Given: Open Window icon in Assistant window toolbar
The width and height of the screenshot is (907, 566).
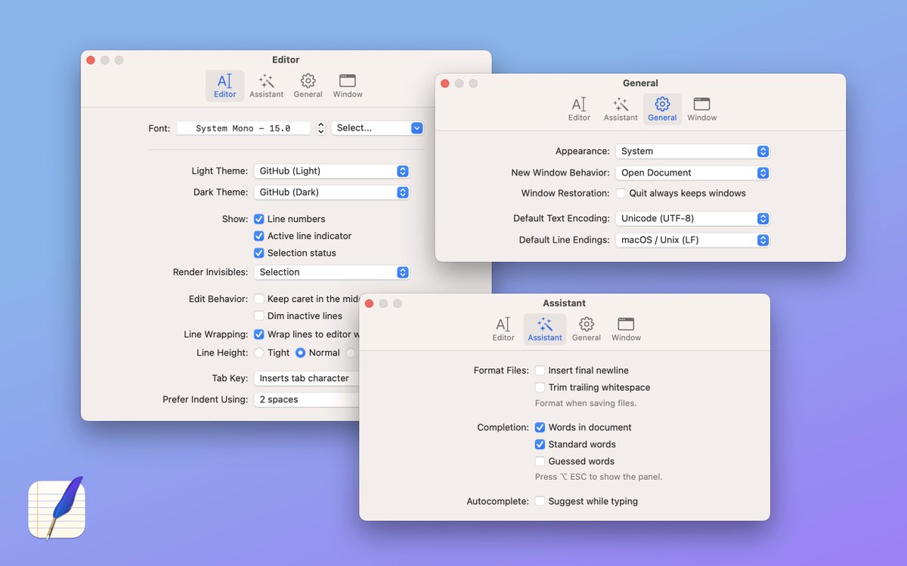Looking at the screenshot, I should click(626, 329).
